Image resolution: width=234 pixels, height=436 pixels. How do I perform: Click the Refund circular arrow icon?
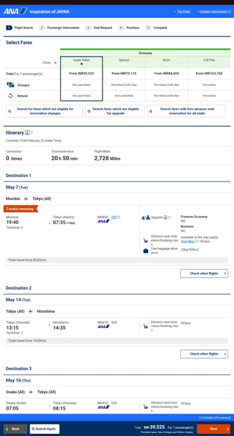pos(10,96)
